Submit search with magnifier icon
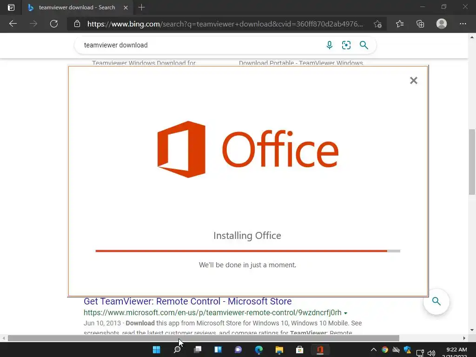Screen dimensions: 476x357 tap(364, 45)
